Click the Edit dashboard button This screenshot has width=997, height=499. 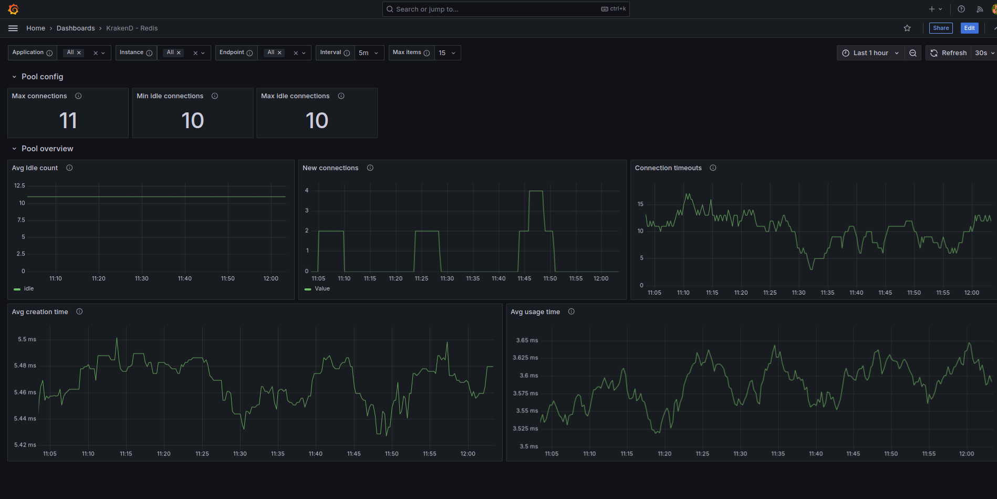[969, 28]
